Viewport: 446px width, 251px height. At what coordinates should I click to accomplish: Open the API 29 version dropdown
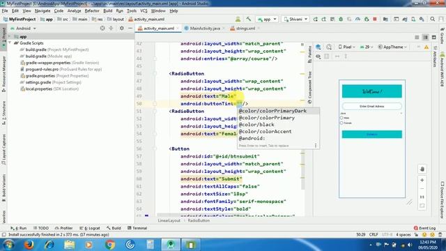tap(367, 47)
